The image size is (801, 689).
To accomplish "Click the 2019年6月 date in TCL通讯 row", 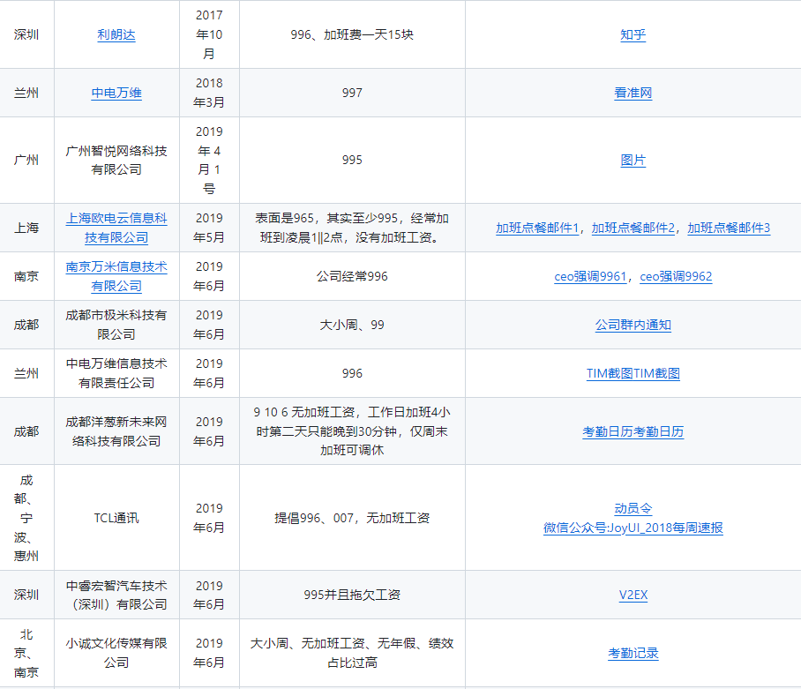I will tap(209, 519).
